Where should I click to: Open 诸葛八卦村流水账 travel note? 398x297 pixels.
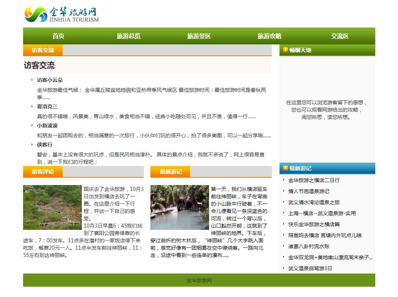click(x=308, y=246)
